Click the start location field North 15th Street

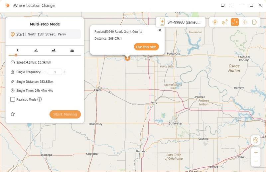(x=45, y=34)
